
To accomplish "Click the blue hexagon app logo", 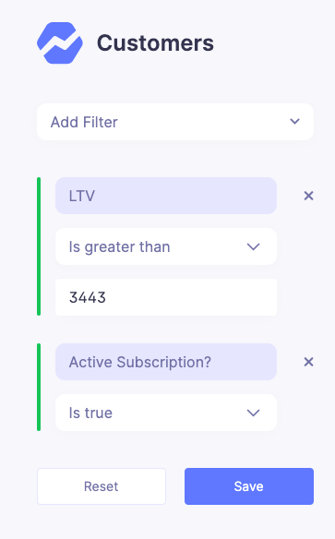I will [60, 43].
